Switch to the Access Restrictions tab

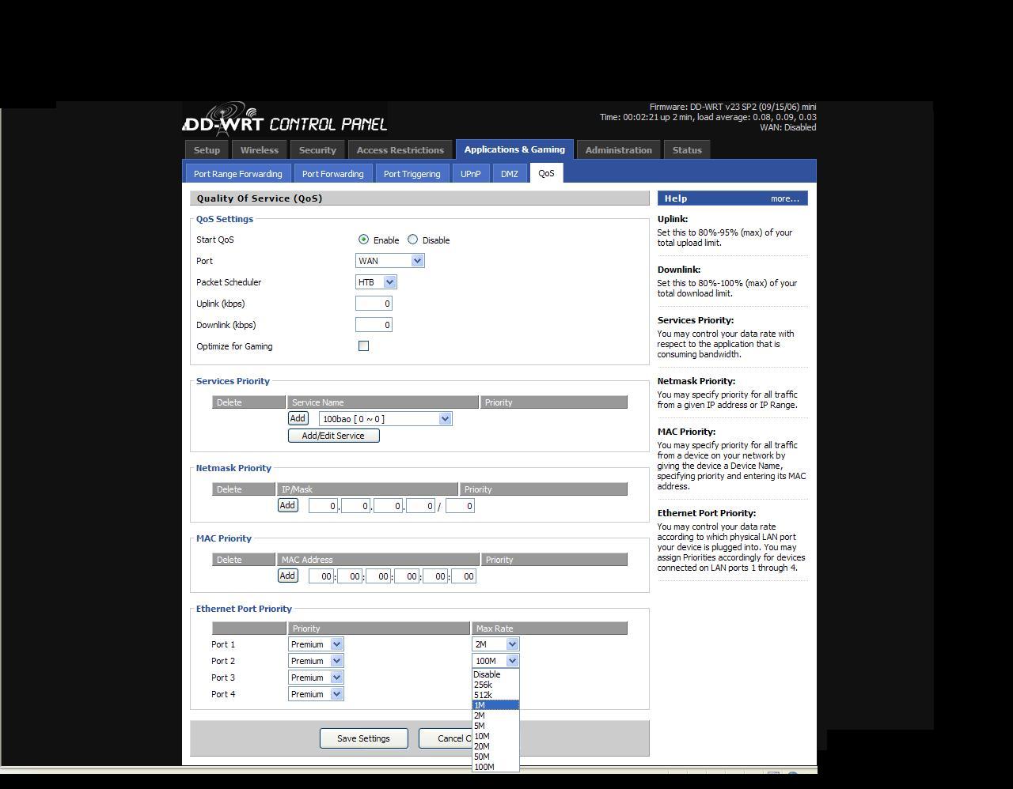point(400,150)
